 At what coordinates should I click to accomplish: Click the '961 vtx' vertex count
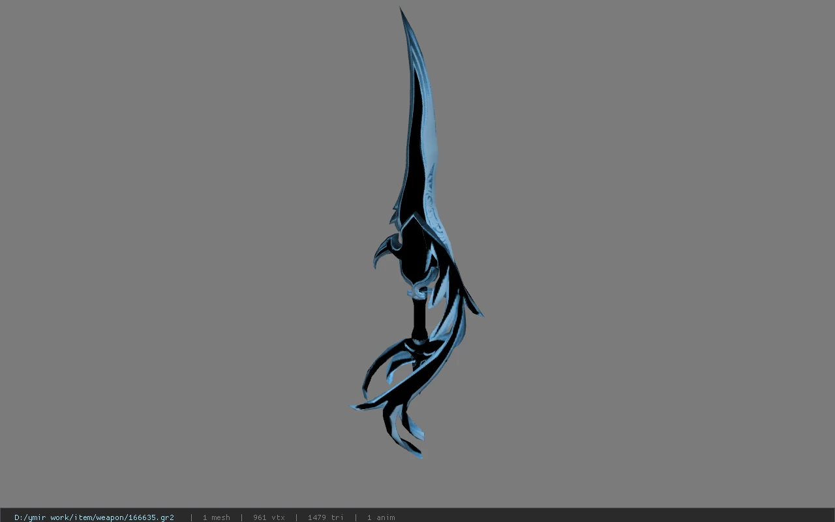tap(269, 517)
